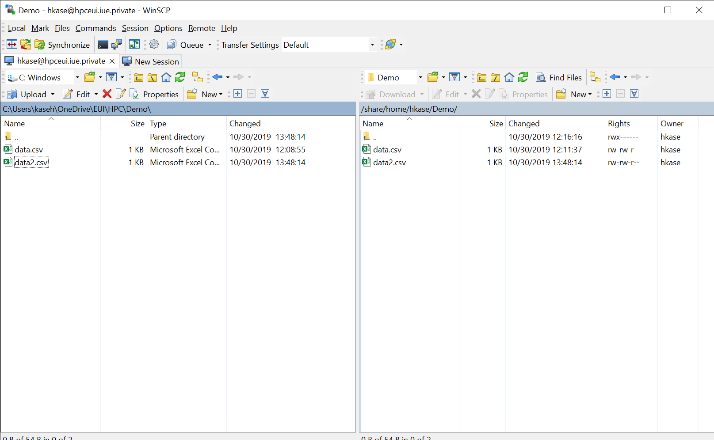
Task: Open local Properties
Action: (154, 94)
